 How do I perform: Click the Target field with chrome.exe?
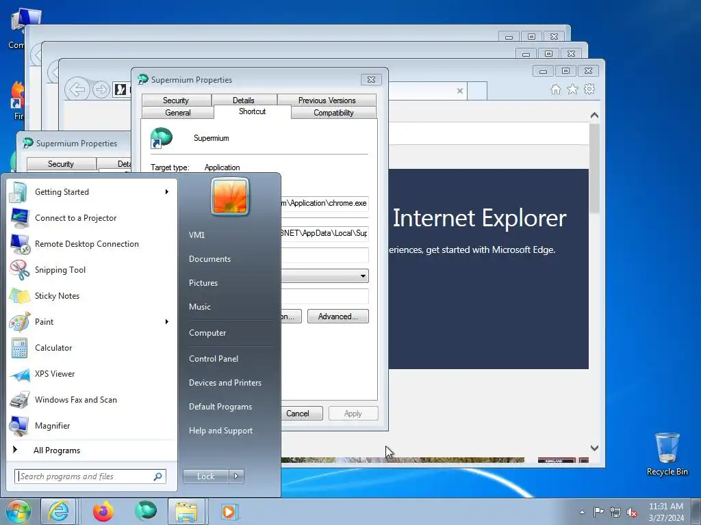[x=324, y=203]
